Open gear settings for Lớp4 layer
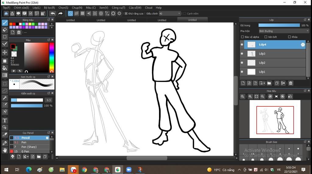The width and height of the screenshot is (312, 174). coord(303,44)
